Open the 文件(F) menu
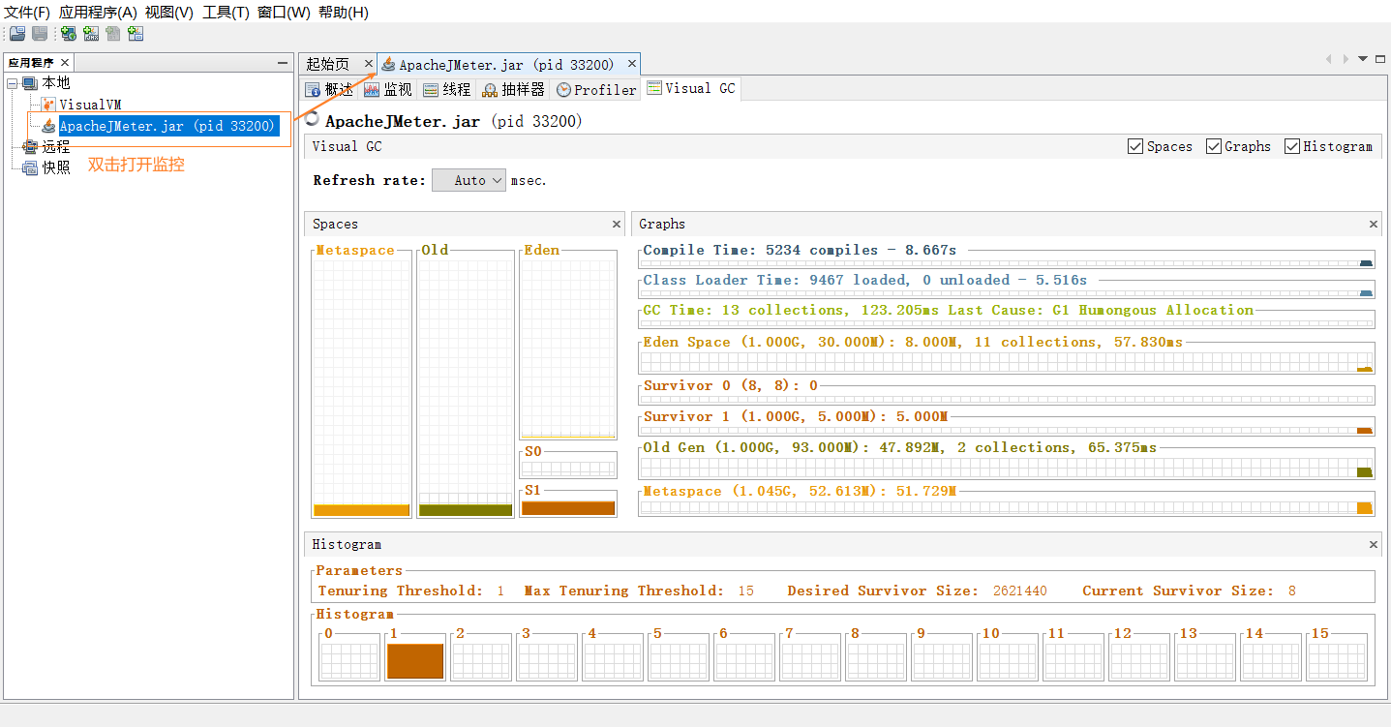The width and height of the screenshot is (1391, 727). (27, 12)
